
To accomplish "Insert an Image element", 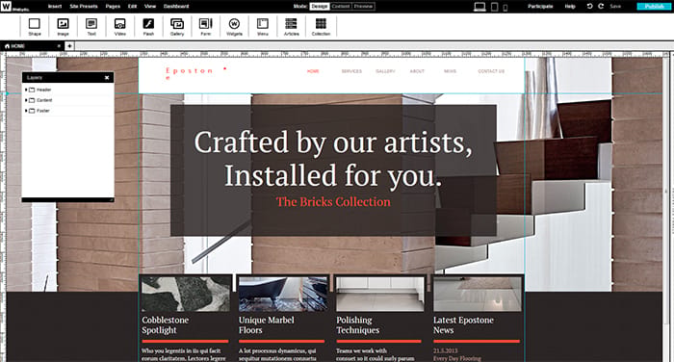I will tap(63, 27).
